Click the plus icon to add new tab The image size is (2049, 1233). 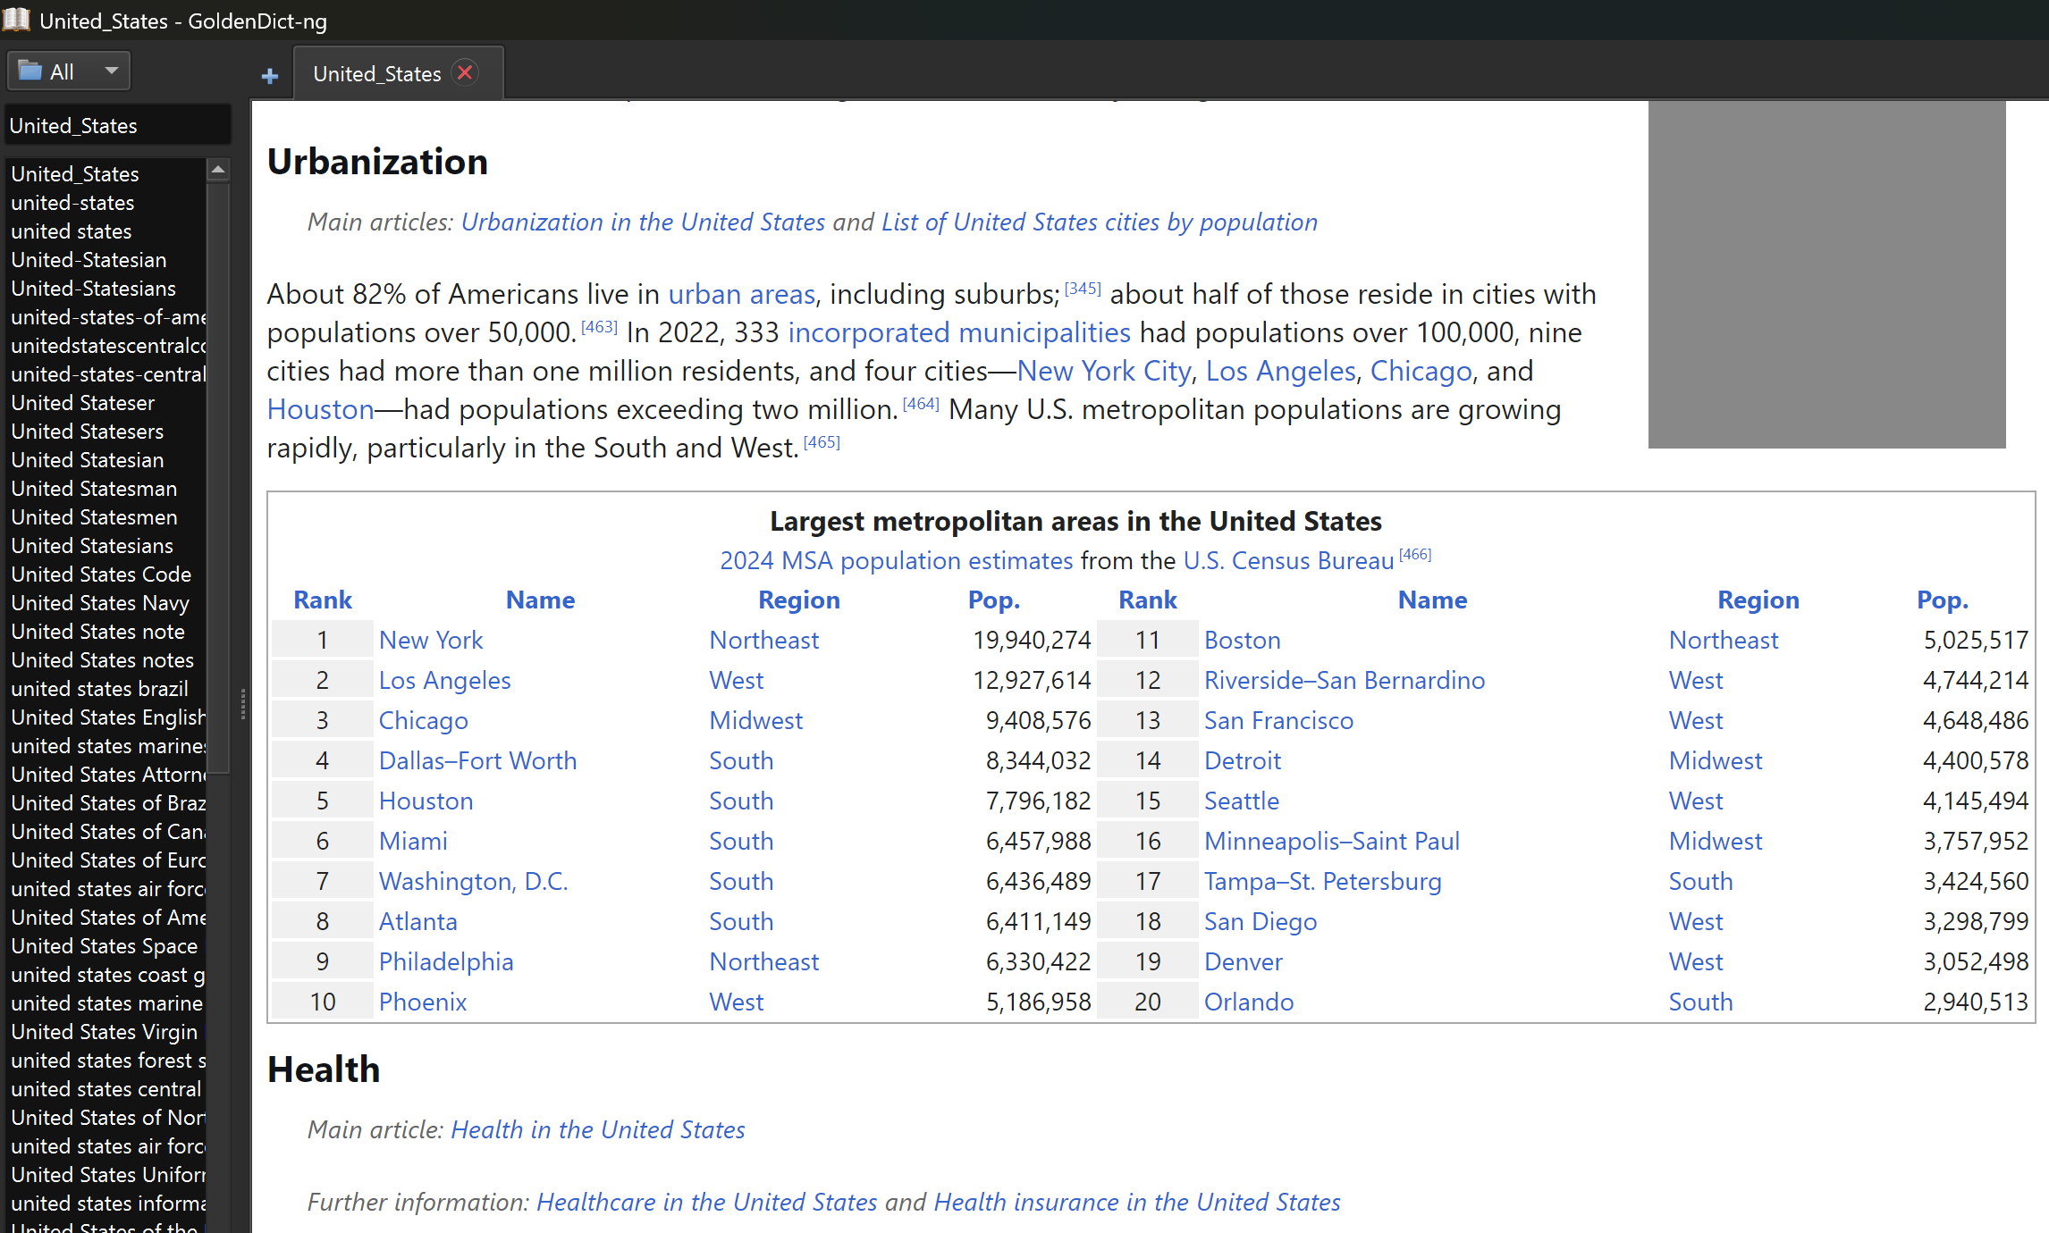click(269, 76)
